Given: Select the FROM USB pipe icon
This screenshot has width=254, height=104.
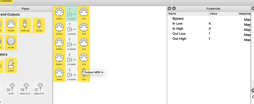Looking at the screenshot, I should tap(25, 25).
